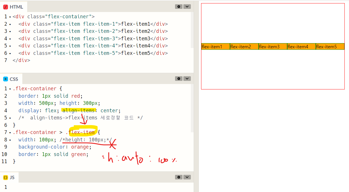
Task: Click the yellow JS parentheses icon
Action: [x=5, y=177]
